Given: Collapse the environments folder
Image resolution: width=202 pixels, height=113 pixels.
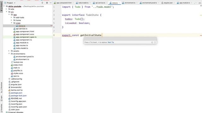Looking at the screenshot, I should point(9,54).
